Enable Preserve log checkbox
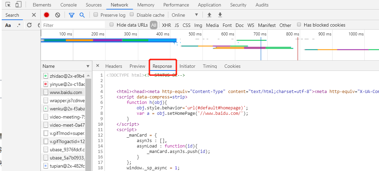Viewport: 379px width, 171px height. click(x=96, y=14)
